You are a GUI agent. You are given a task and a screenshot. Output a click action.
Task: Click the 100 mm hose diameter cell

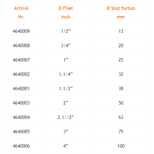click(121, 146)
